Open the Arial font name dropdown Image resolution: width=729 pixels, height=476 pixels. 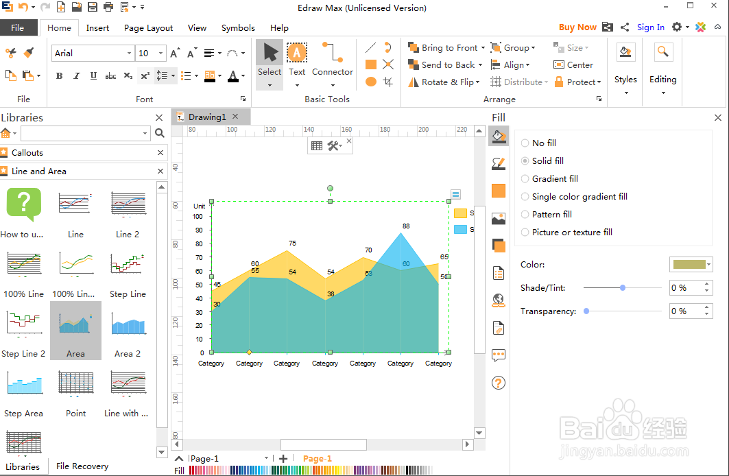(x=129, y=53)
